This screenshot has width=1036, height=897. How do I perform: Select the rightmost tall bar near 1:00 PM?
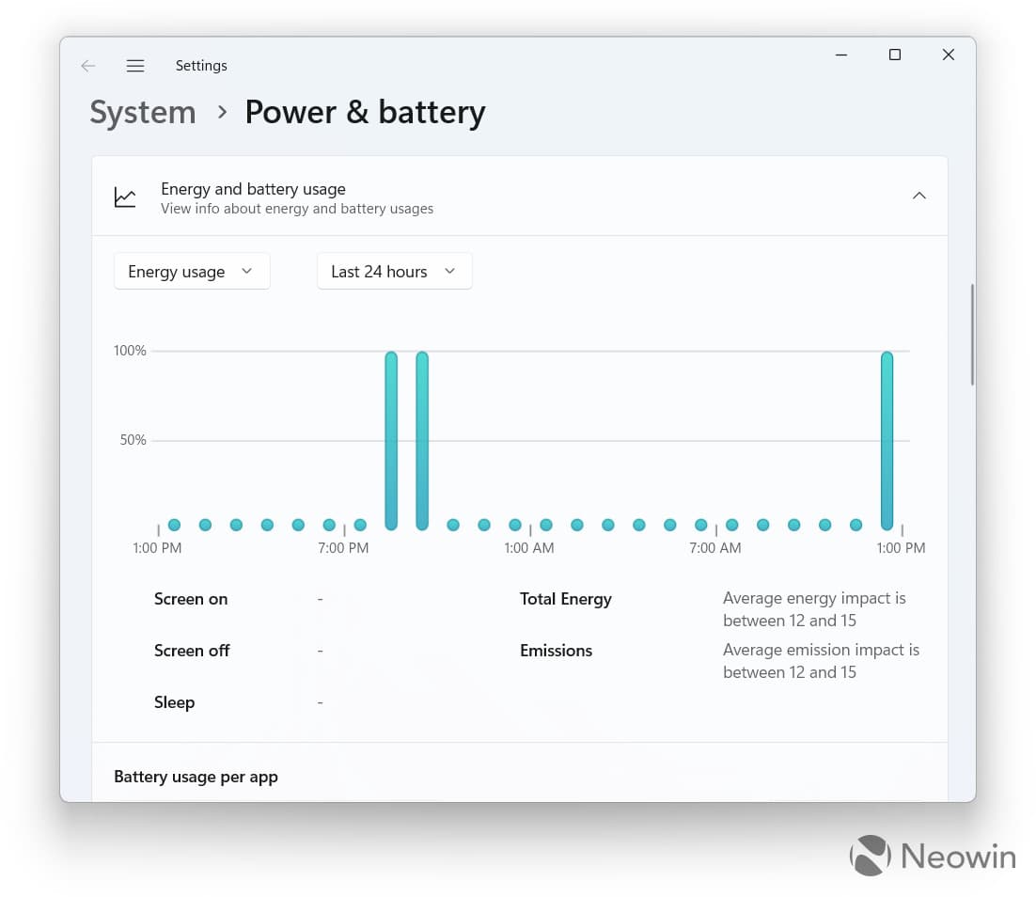click(x=887, y=440)
